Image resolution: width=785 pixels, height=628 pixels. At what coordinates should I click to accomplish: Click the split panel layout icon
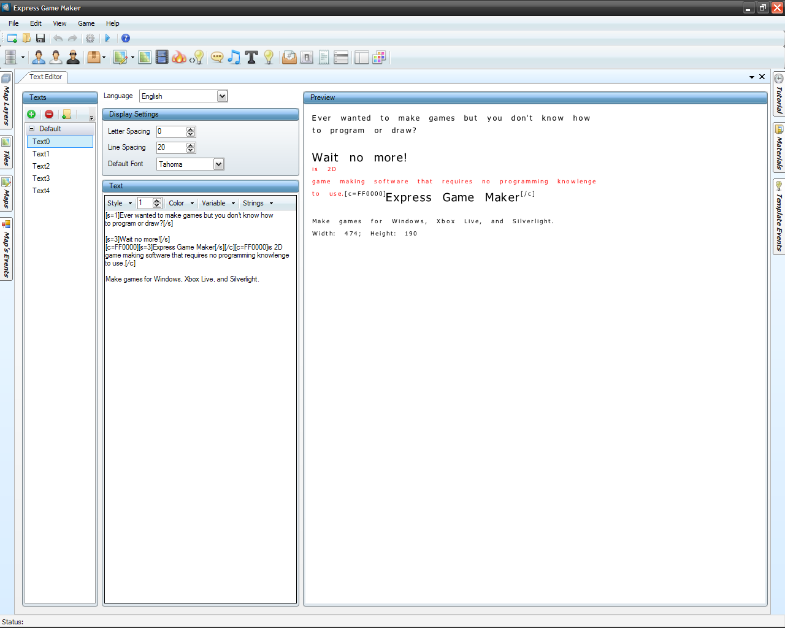362,57
